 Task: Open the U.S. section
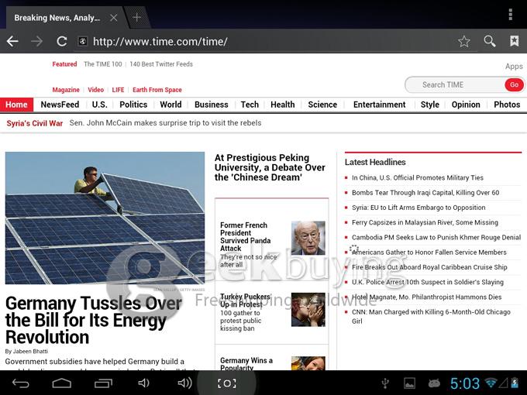click(x=99, y=105)
